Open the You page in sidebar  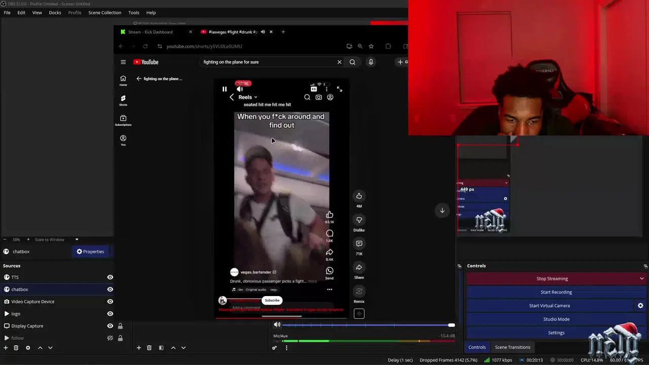click(123, 140)
